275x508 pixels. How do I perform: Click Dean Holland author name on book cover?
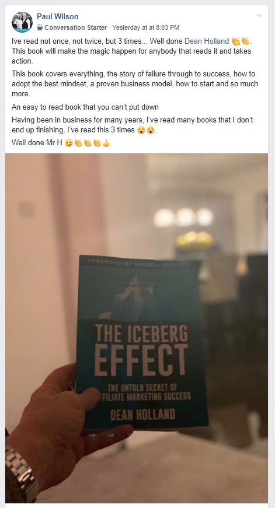coord(142,415)
